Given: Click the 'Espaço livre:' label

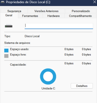Looking at the screenshot, I should 18,55.
